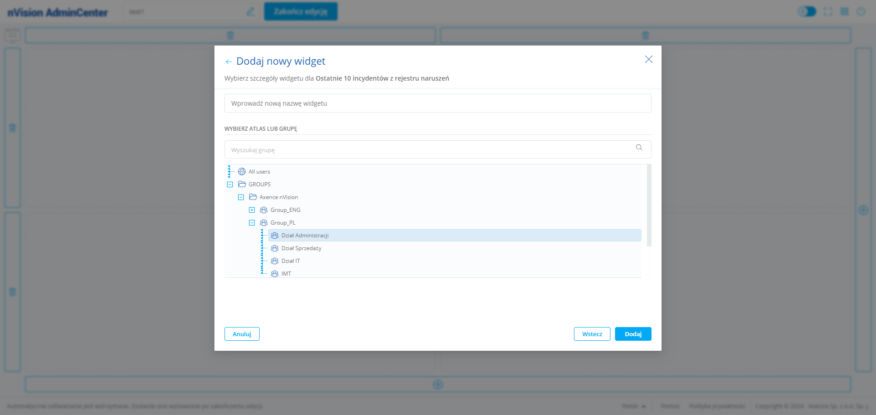Click the Dział Sprzedaży group icon
876x415 pixels.
275,248
